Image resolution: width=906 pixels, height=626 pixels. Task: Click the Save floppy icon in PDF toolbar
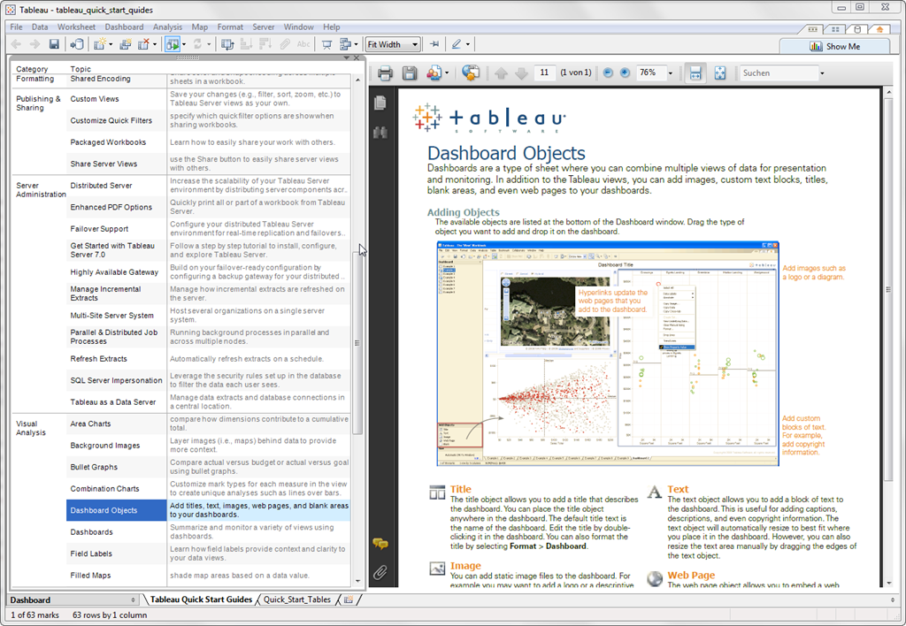pos(410,73)
